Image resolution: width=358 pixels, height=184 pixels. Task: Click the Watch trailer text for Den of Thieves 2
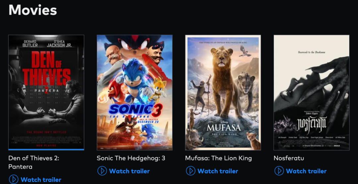pos(41,180)
